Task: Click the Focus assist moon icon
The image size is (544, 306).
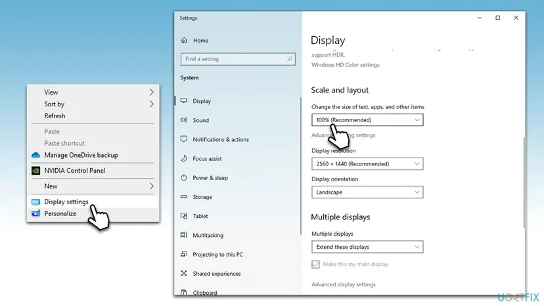Action: point(184,158)
